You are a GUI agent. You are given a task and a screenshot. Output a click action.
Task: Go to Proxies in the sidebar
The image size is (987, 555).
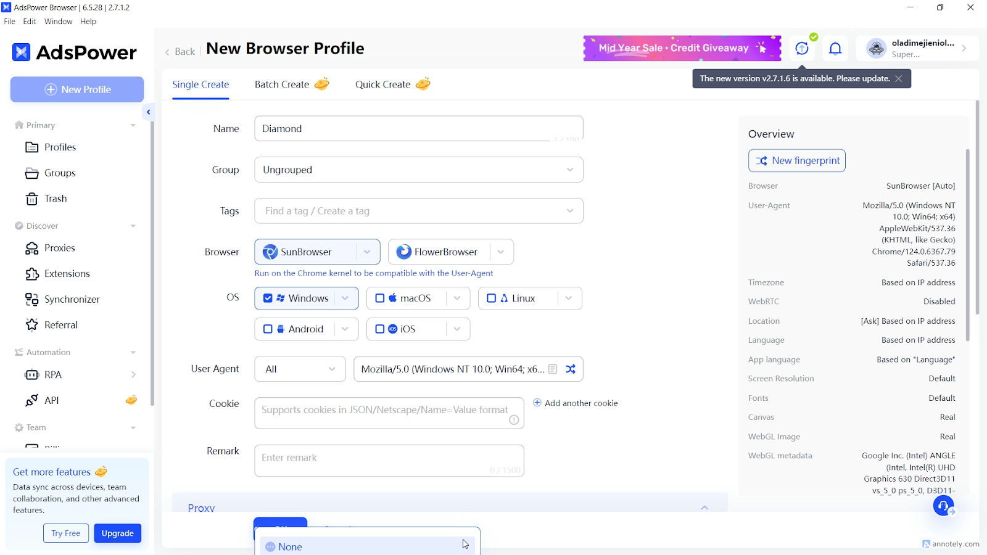50,248
